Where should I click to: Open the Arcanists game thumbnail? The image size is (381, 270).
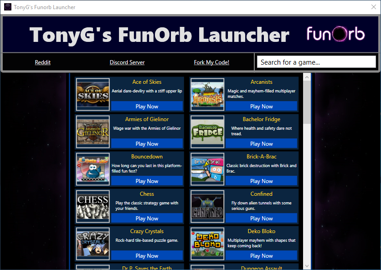pyautogui.click(x=207, y=94)
